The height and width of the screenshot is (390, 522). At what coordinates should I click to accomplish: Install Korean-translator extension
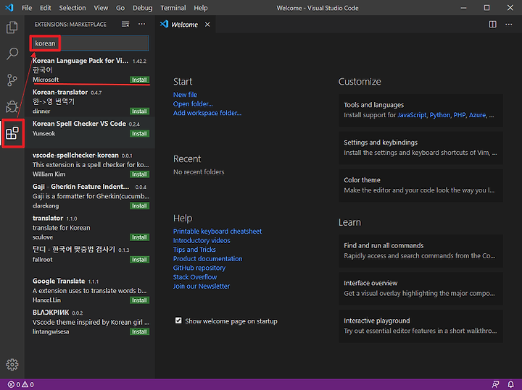click(139, 111)
